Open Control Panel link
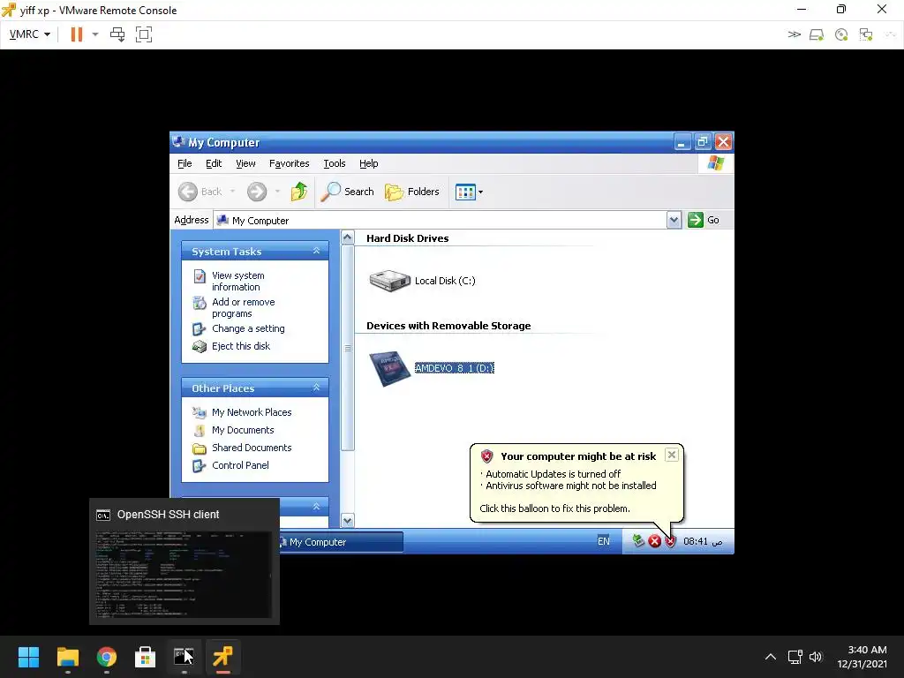The height and width of the screenshot is (678, 904). [x=240, y=465]
